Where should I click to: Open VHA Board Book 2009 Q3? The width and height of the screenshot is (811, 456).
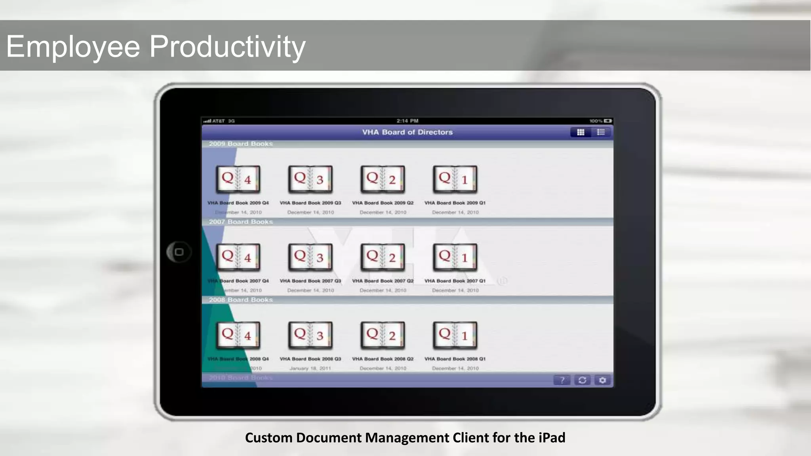310,179
